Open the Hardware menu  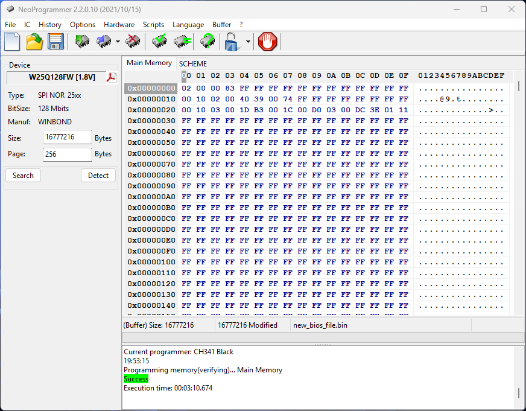119,25
